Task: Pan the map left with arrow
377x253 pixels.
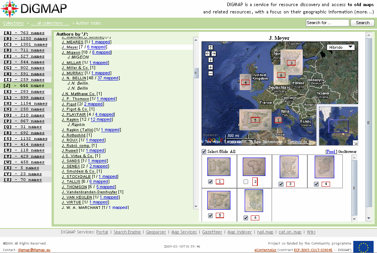Action: point(207,54)
